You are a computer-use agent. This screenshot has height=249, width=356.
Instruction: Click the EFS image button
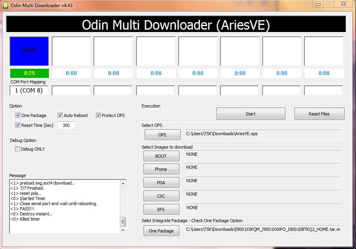[x=161, y=209]
